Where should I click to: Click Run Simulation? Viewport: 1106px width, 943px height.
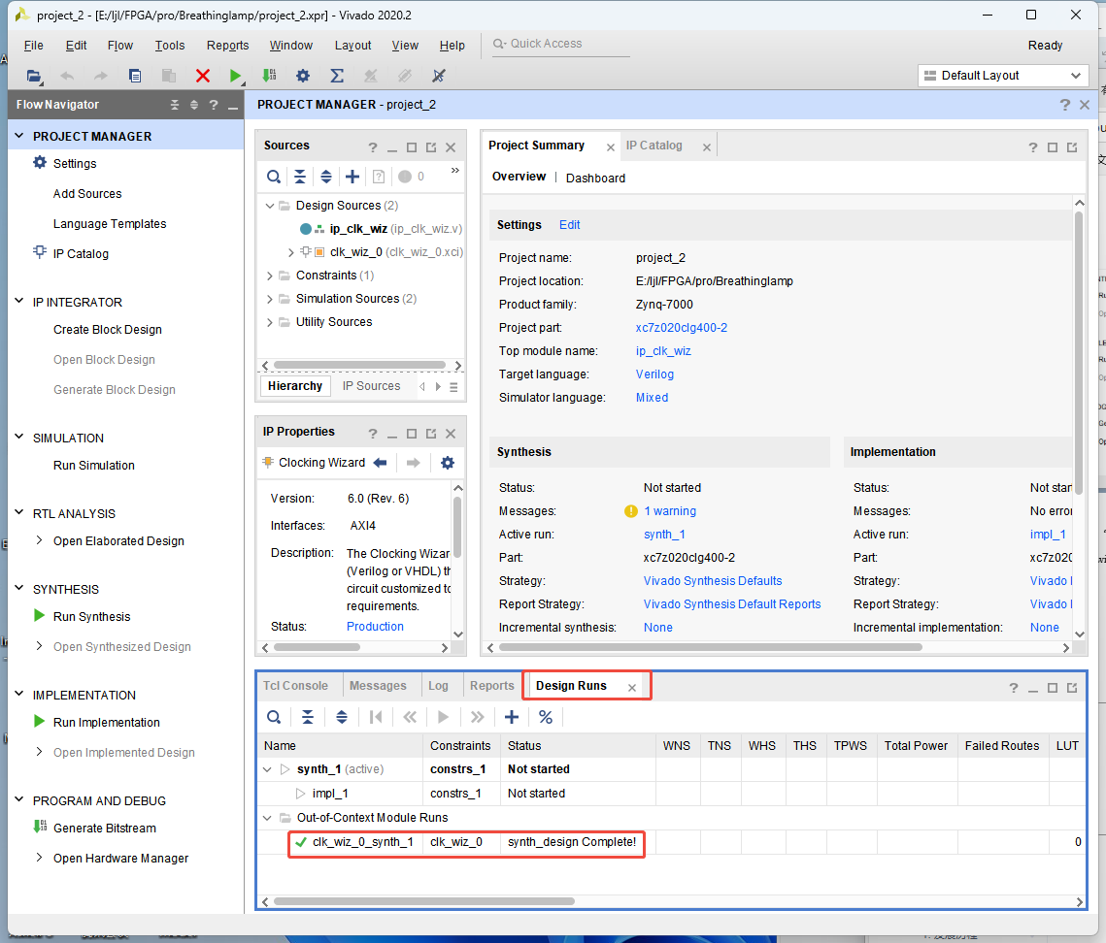94,465
